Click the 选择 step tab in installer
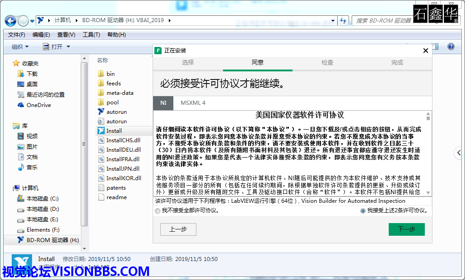Viewport: 465px width, 280px height. pyautogui.click(x=188, y=63)
